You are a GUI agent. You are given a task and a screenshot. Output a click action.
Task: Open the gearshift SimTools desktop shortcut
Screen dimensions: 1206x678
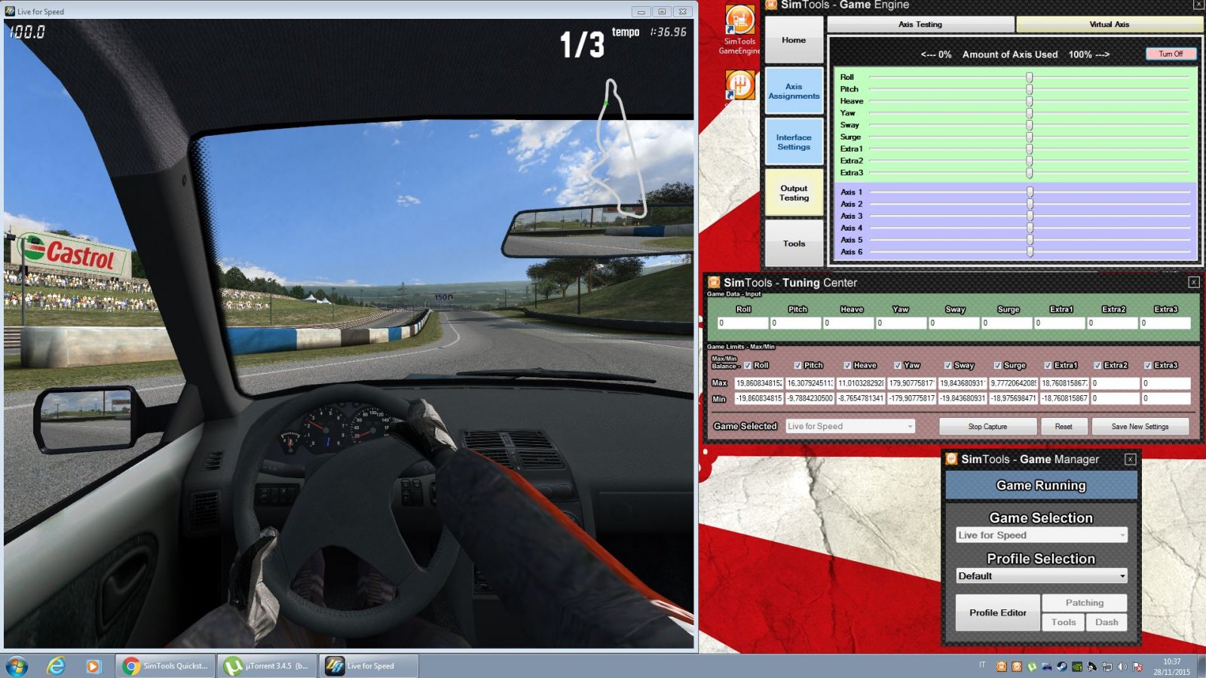739,84
